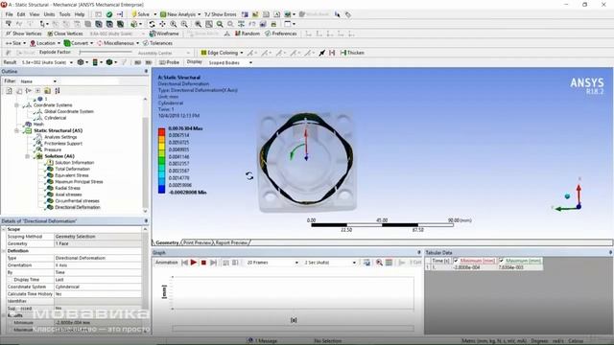The image size is (614, 345).
Task: Open the Convert dropdown
Action: 79,43
